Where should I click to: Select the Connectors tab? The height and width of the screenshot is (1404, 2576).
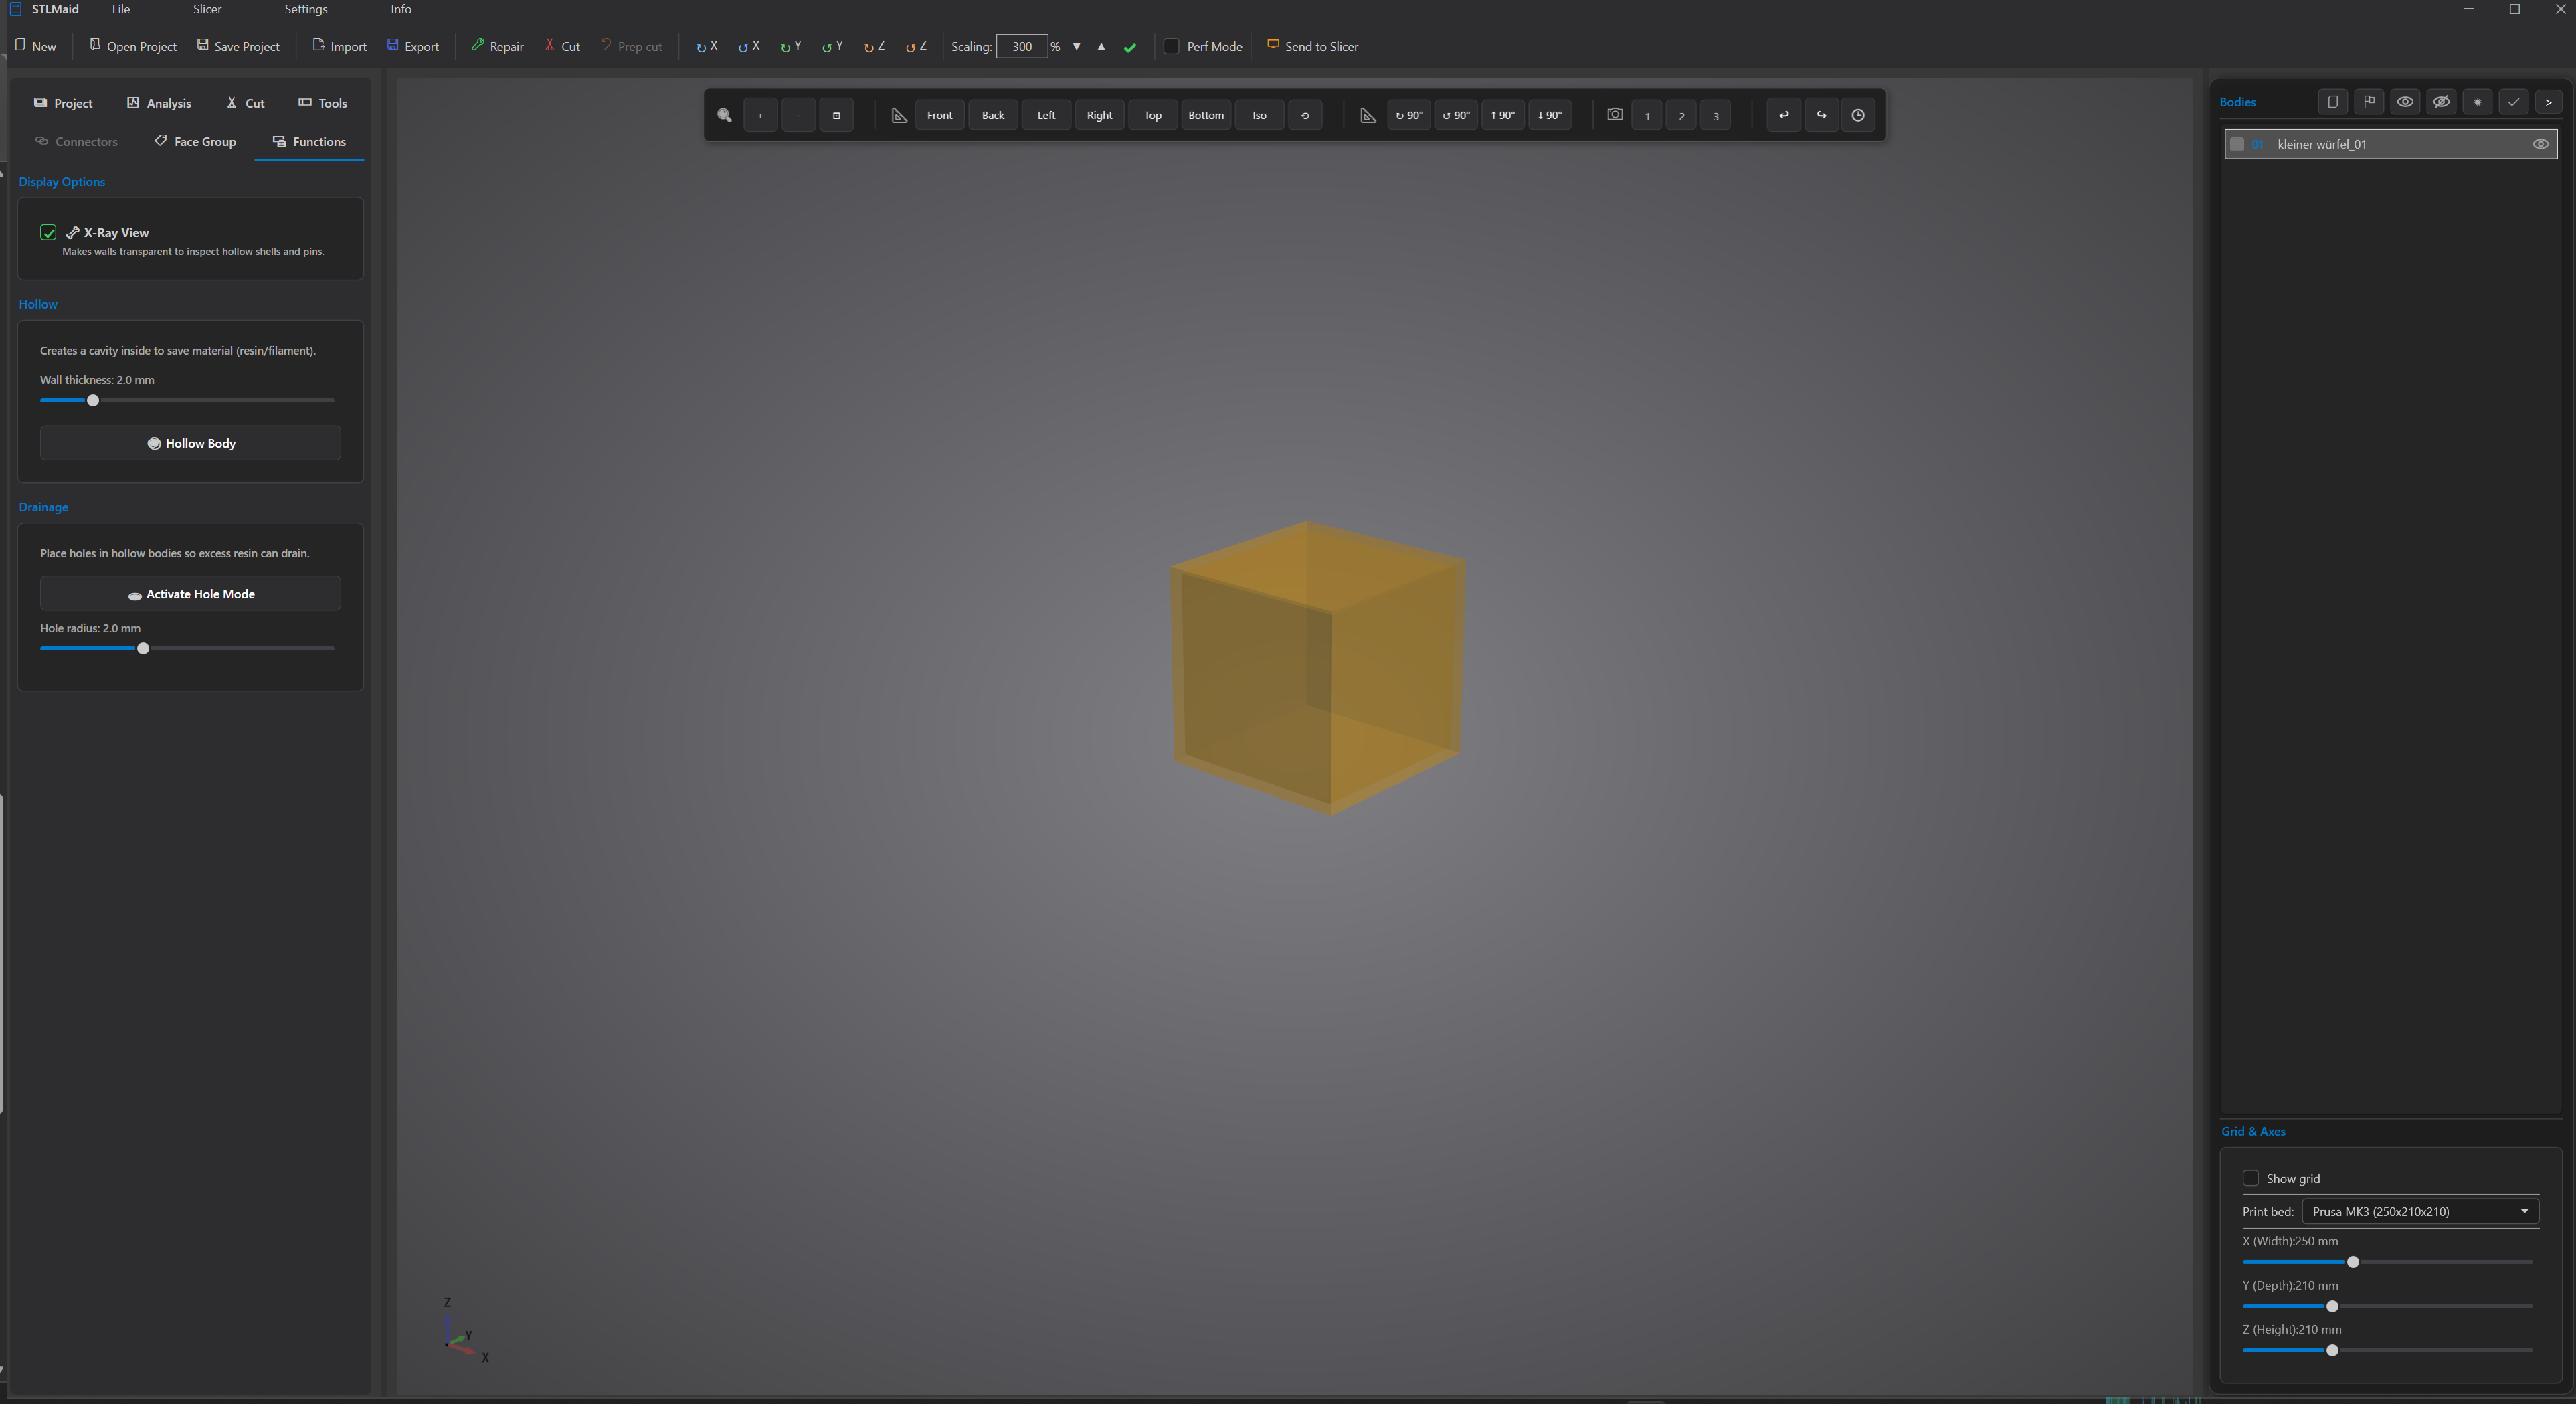coord(77,141)
